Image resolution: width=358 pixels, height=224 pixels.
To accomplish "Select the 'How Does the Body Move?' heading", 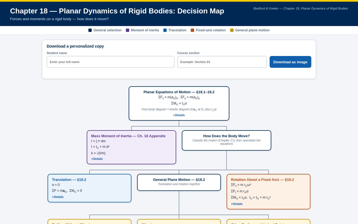I will click(x=227, y=136).
